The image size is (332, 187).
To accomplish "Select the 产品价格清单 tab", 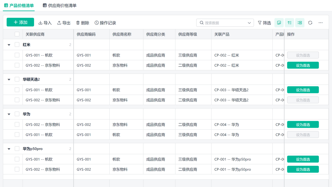I will (x=19, y=6).
